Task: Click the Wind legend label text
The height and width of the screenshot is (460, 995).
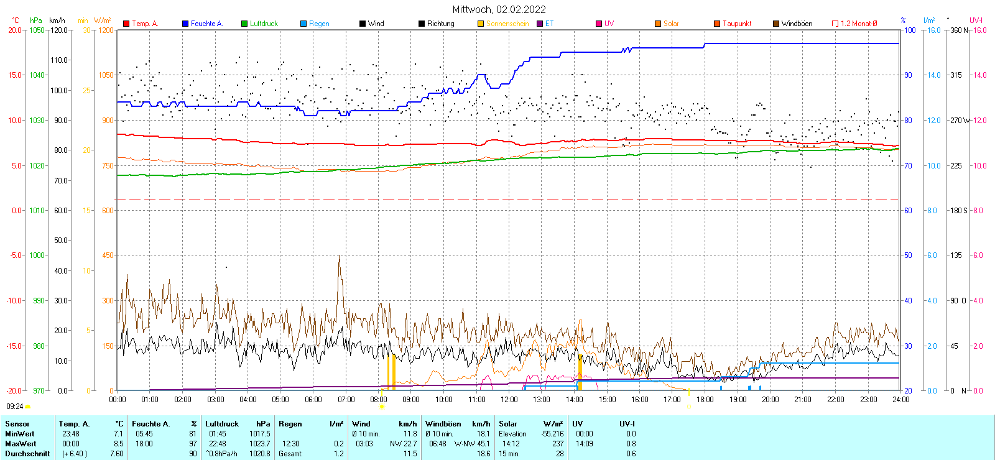Action: (376, 24)
